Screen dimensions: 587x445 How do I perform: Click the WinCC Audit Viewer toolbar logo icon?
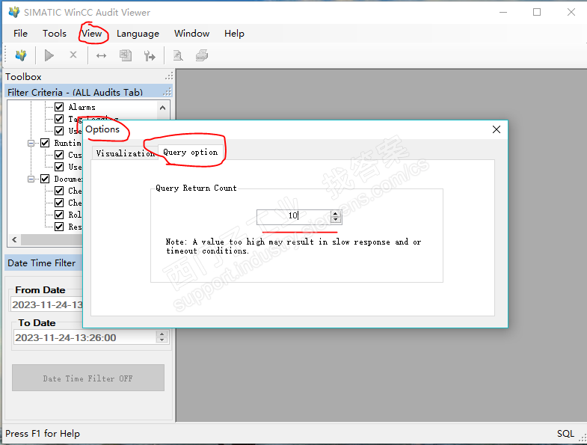21,55
